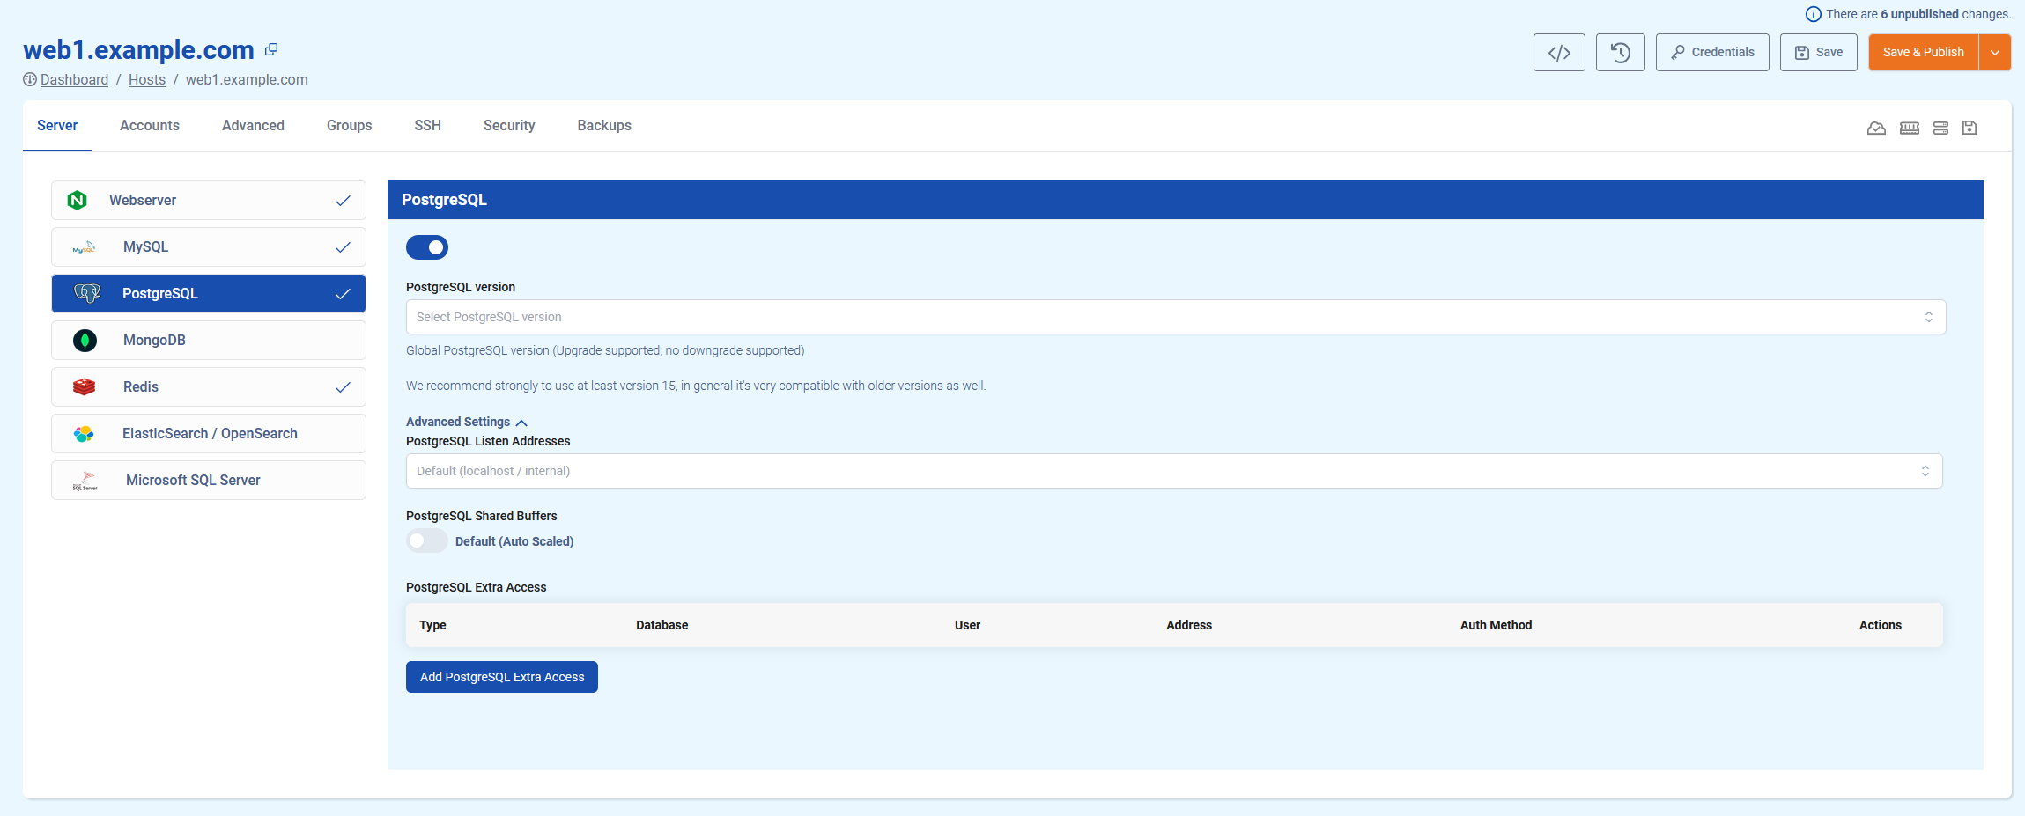This screenshot has width=2025, height=816.
Task: Collapse the Advanced Settings section
Action: 521,422
